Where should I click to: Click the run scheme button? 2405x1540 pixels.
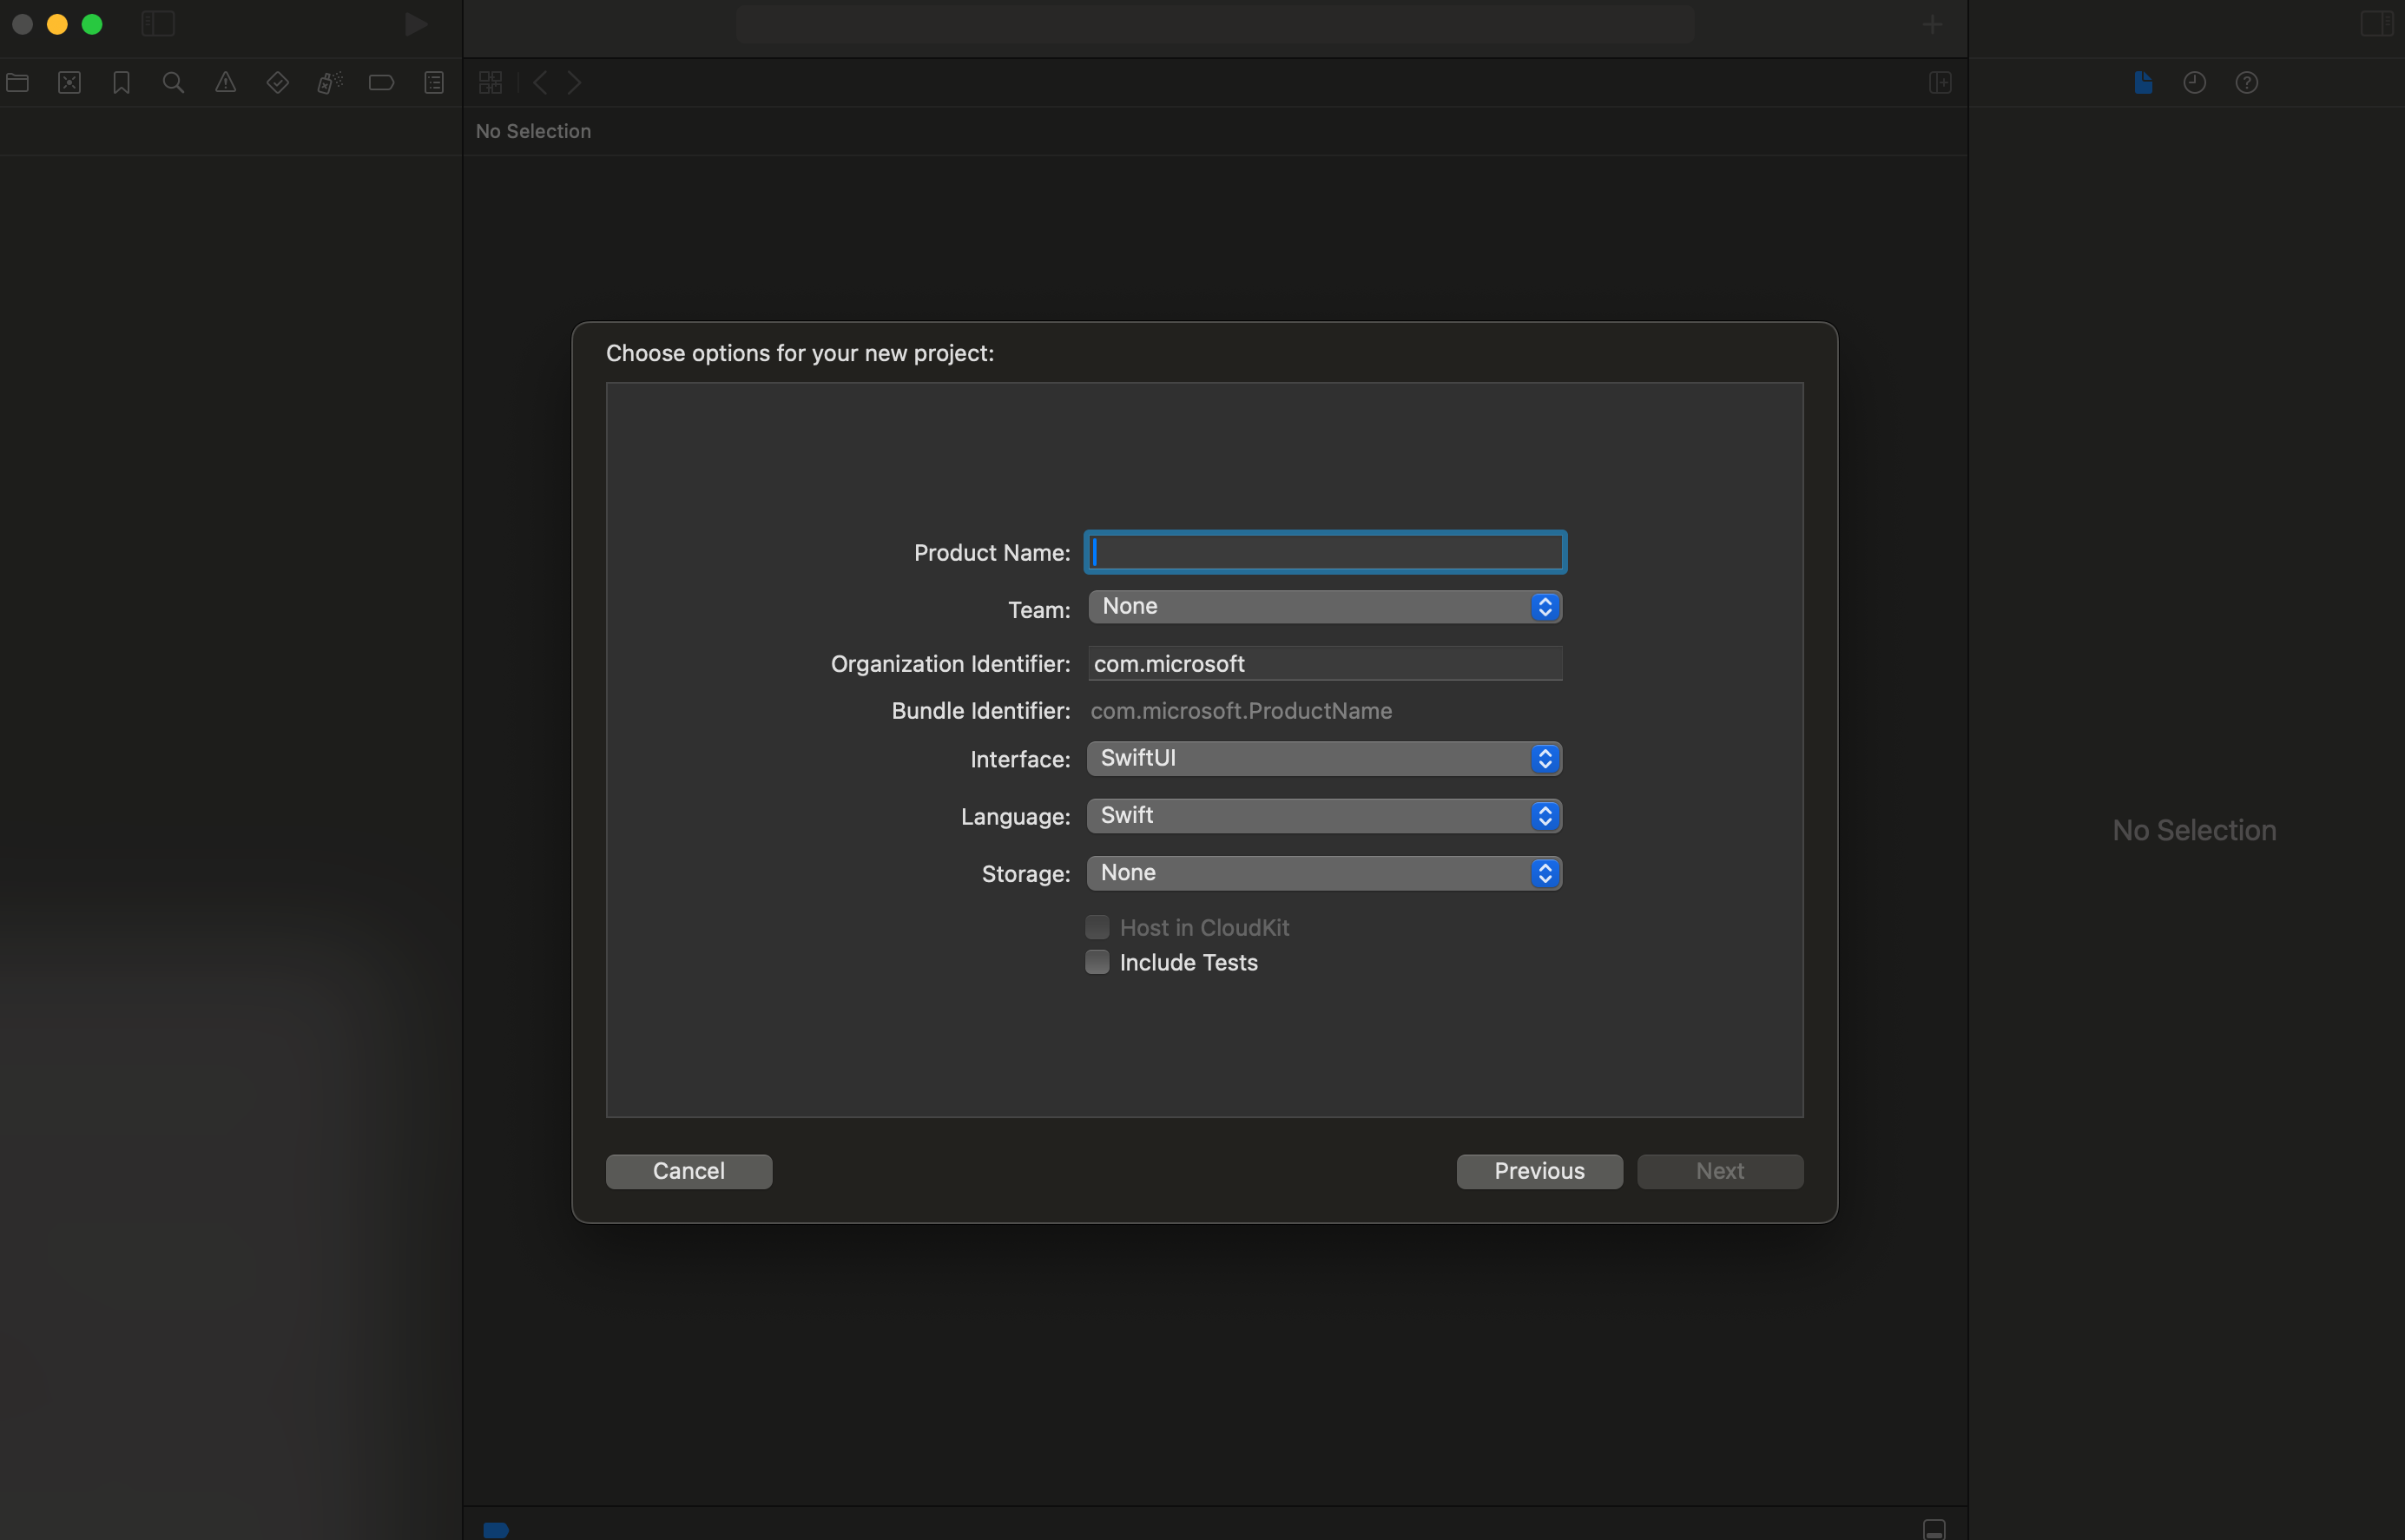point(413,23)
